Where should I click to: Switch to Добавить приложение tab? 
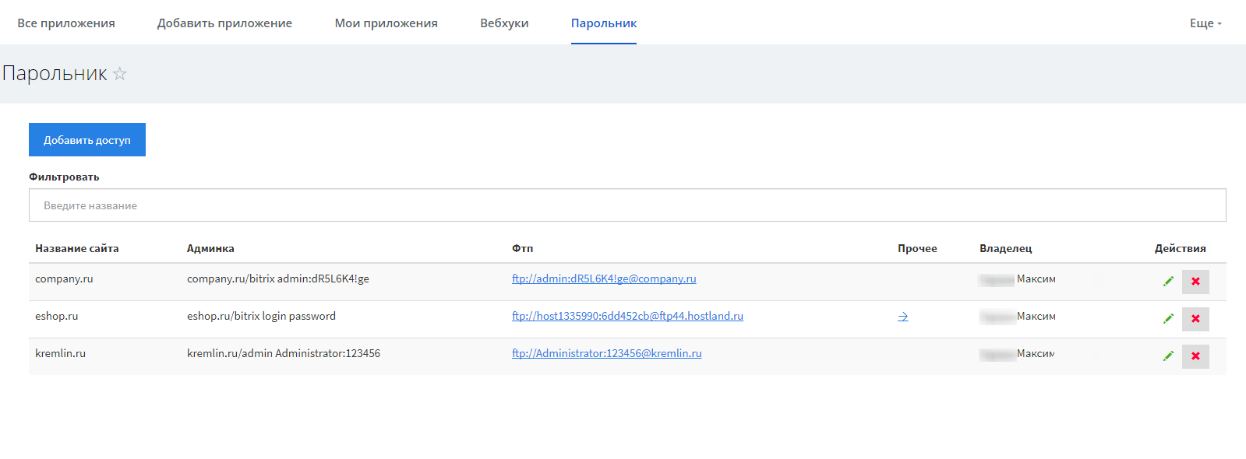(224, 23)
